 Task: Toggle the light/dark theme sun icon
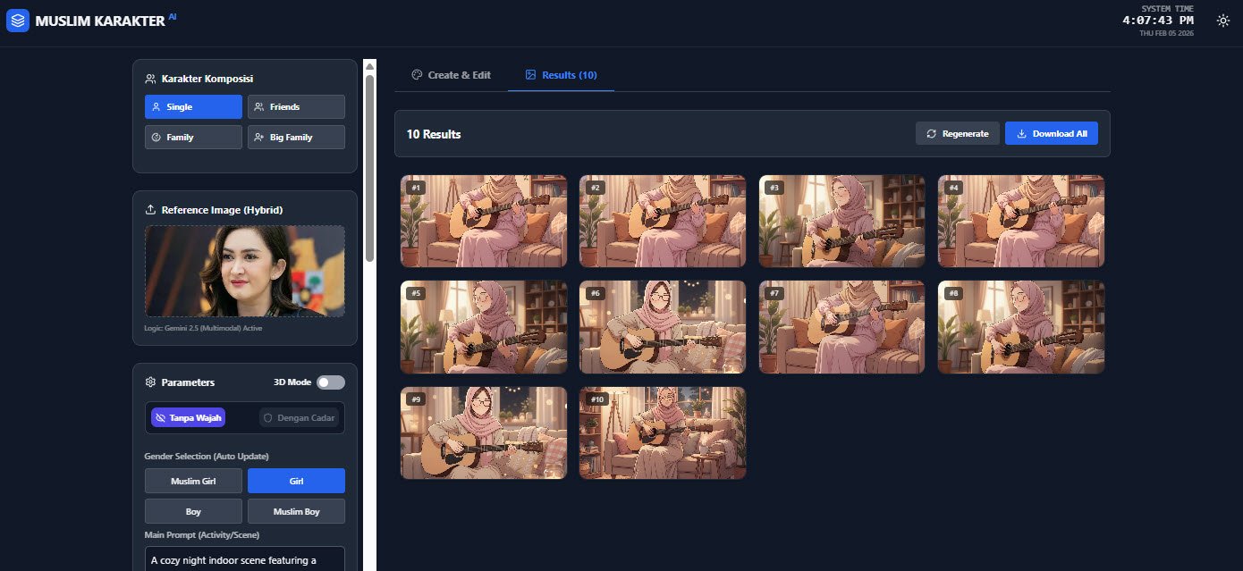[1223, 21]
